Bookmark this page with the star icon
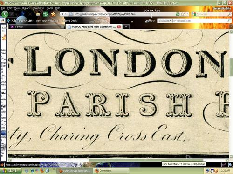Image resolution: width=233 pixels, height=174 pixels. [183, 14]
